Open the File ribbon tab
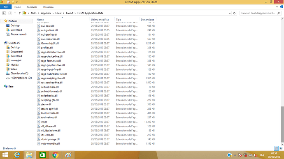 click(6, 7)
